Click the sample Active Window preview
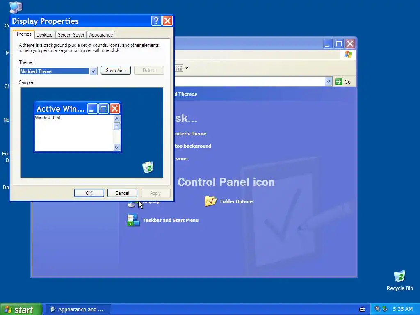 click(78, 127)
